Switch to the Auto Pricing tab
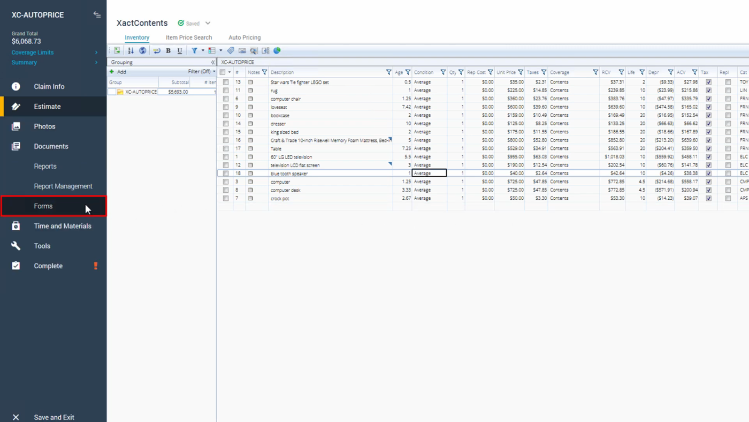Viewport: 749px width, 422px height. click(244, 37)
